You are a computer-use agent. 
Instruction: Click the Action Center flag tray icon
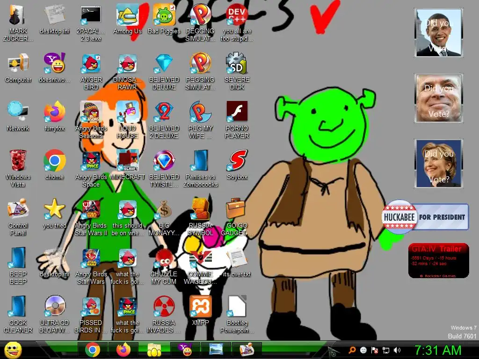(375, 350)
